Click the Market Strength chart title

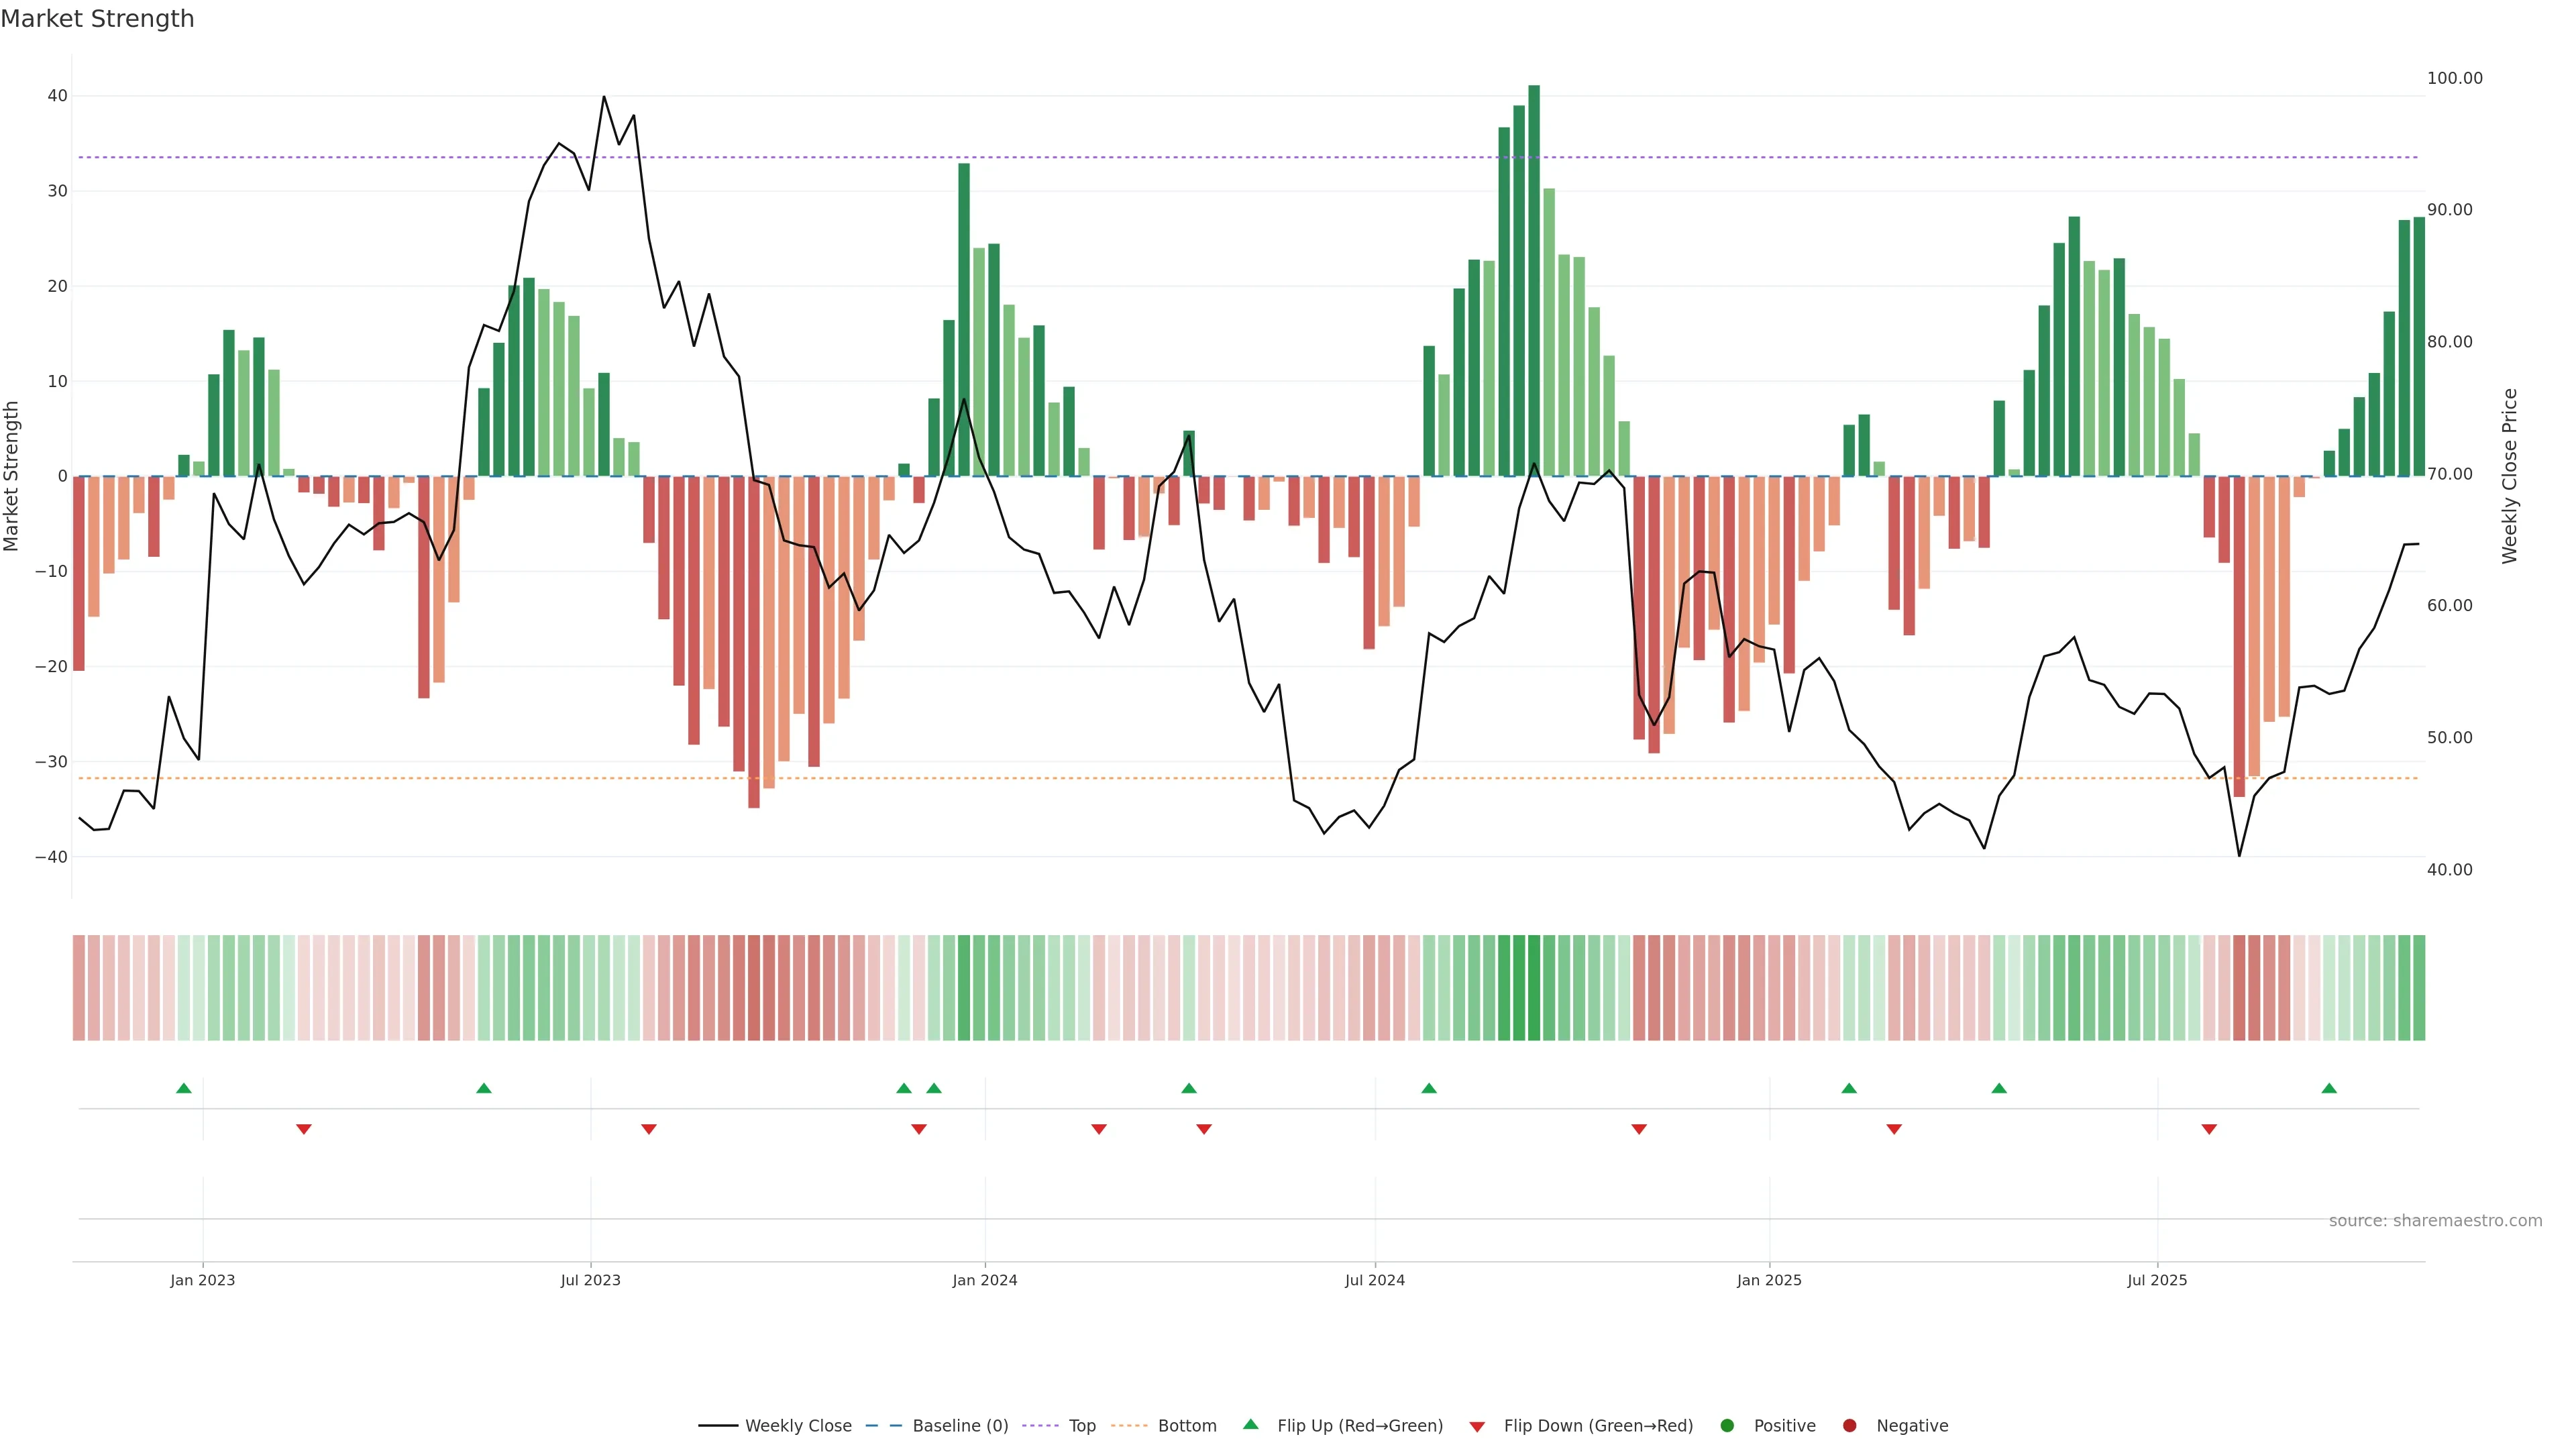97,19
